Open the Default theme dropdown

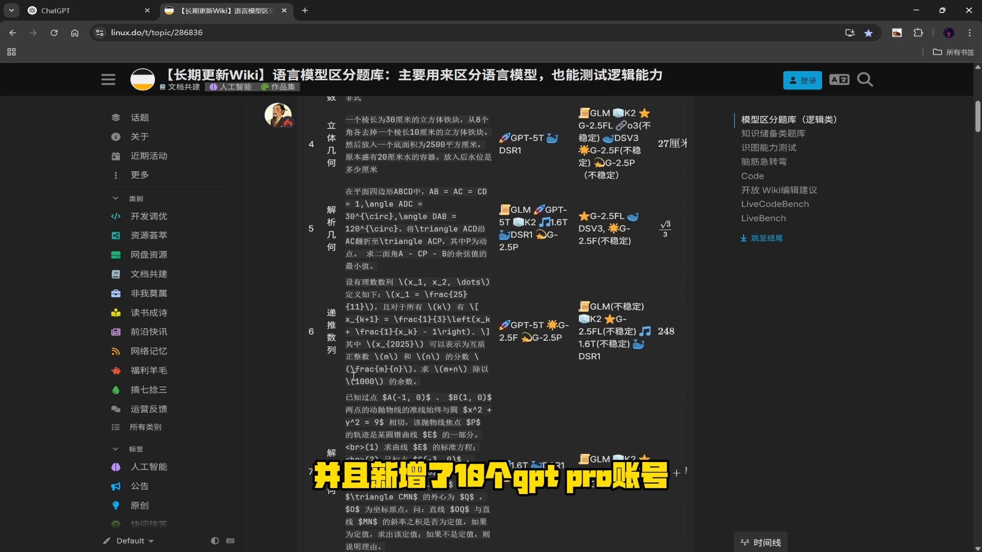click(129, 541)
